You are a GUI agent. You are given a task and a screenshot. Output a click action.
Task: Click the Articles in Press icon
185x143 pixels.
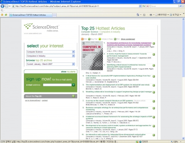pos(100,39)
